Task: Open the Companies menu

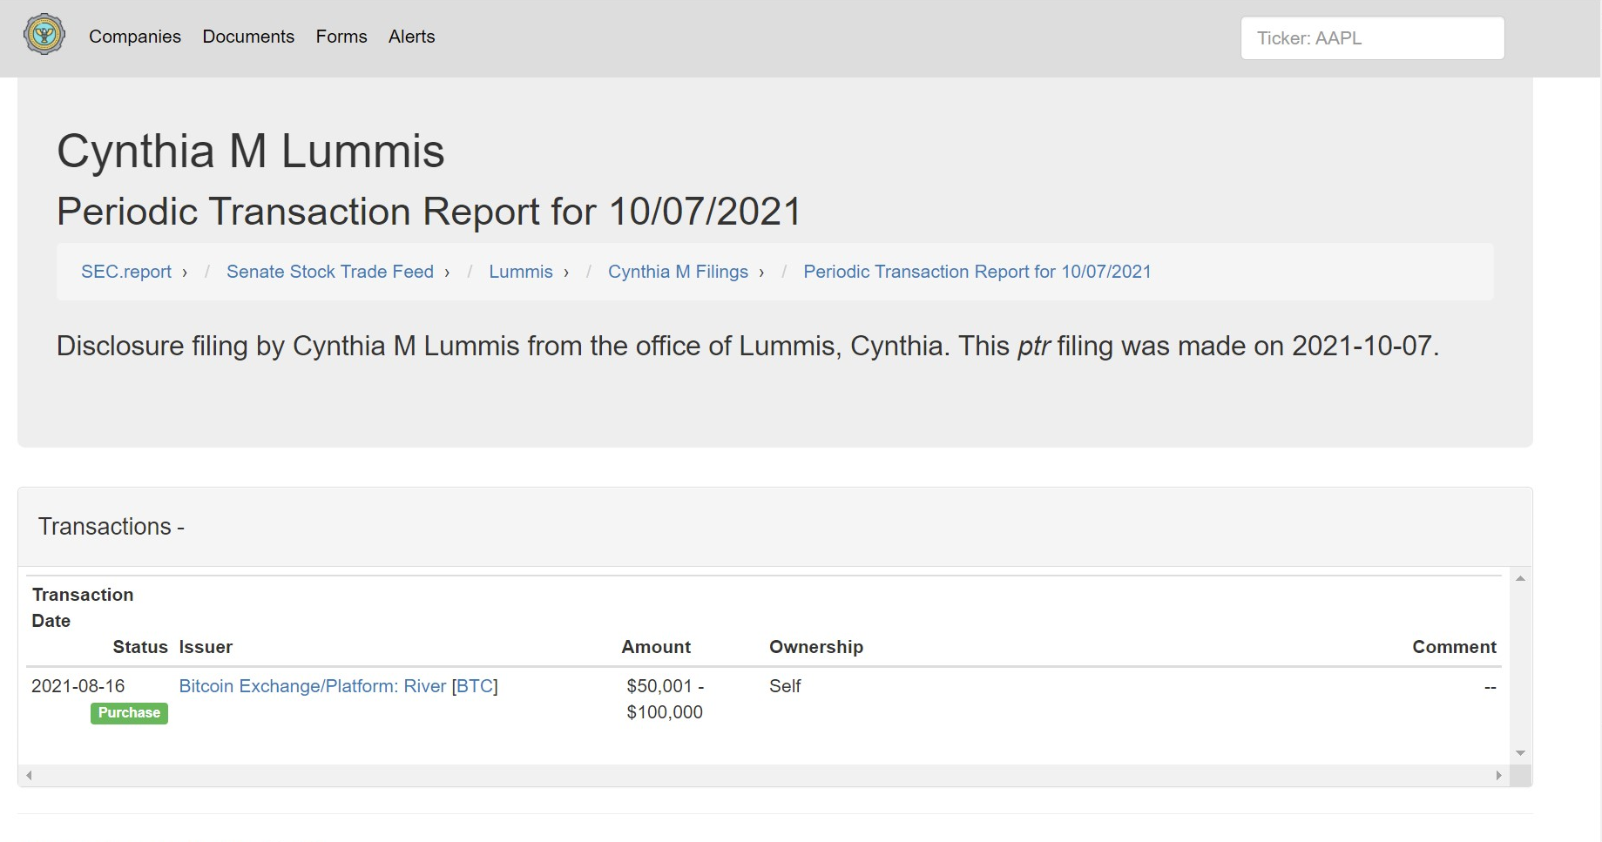Action: 135,37
